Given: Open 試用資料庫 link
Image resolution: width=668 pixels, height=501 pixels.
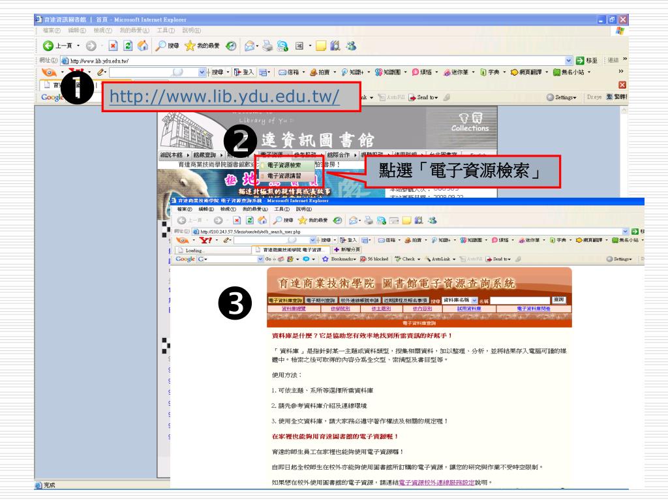Looking at the screenshot, I should [469, 309].
